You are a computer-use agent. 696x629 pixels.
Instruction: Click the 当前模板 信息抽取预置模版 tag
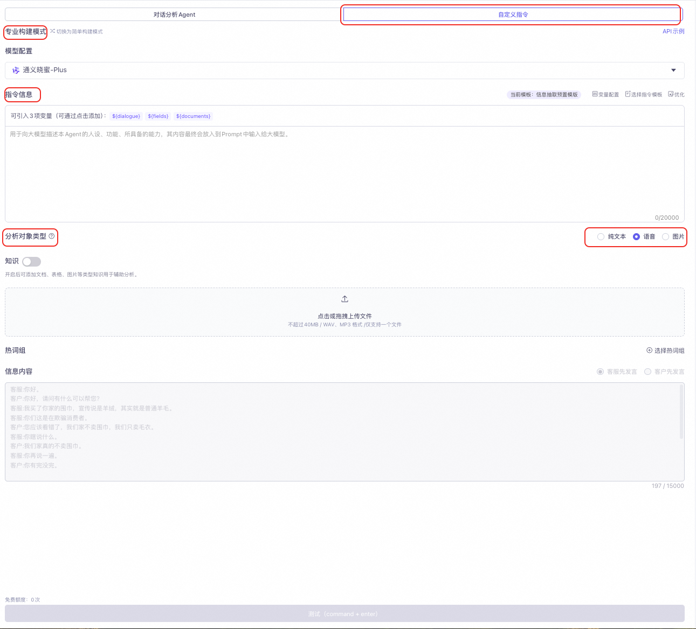coord(544,95)
